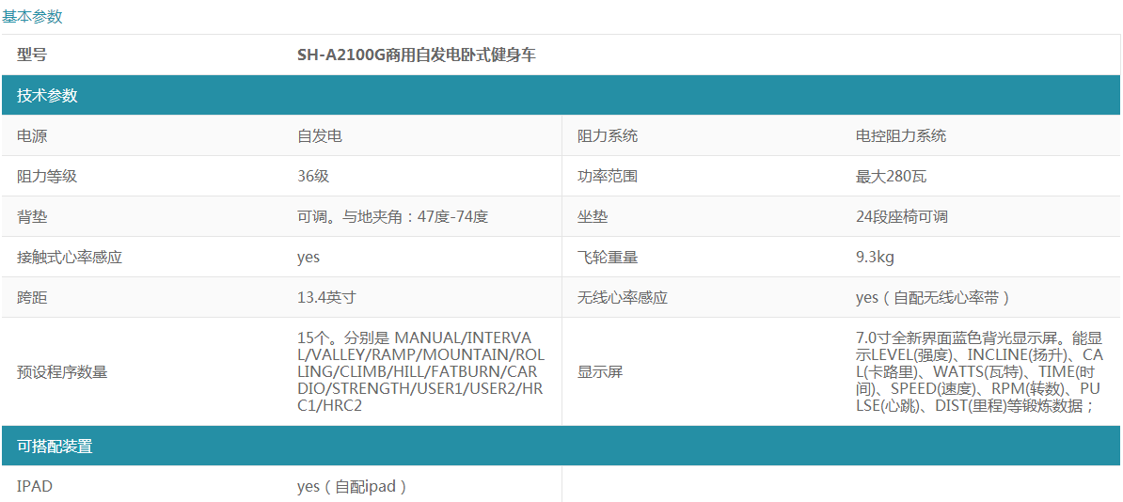Select the 电控阻力系统 value
This screenshot has height=502, width=1123.
point(900,136)
